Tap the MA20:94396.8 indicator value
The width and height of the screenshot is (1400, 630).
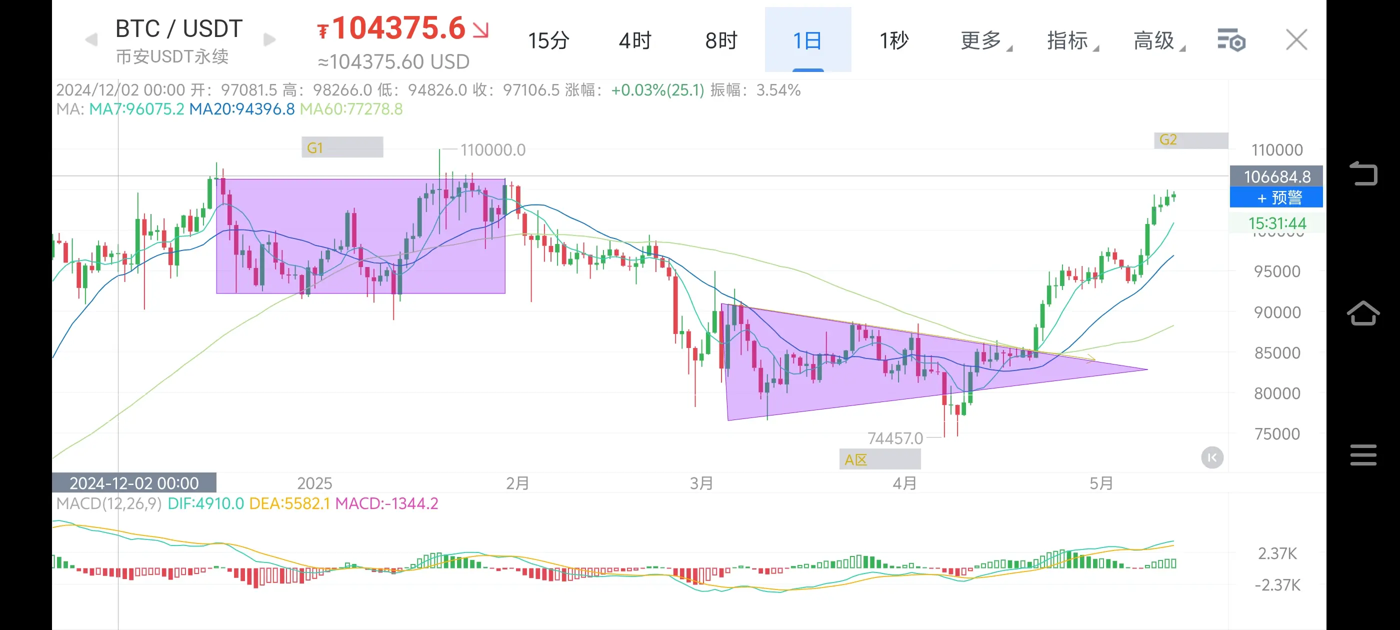242,108
